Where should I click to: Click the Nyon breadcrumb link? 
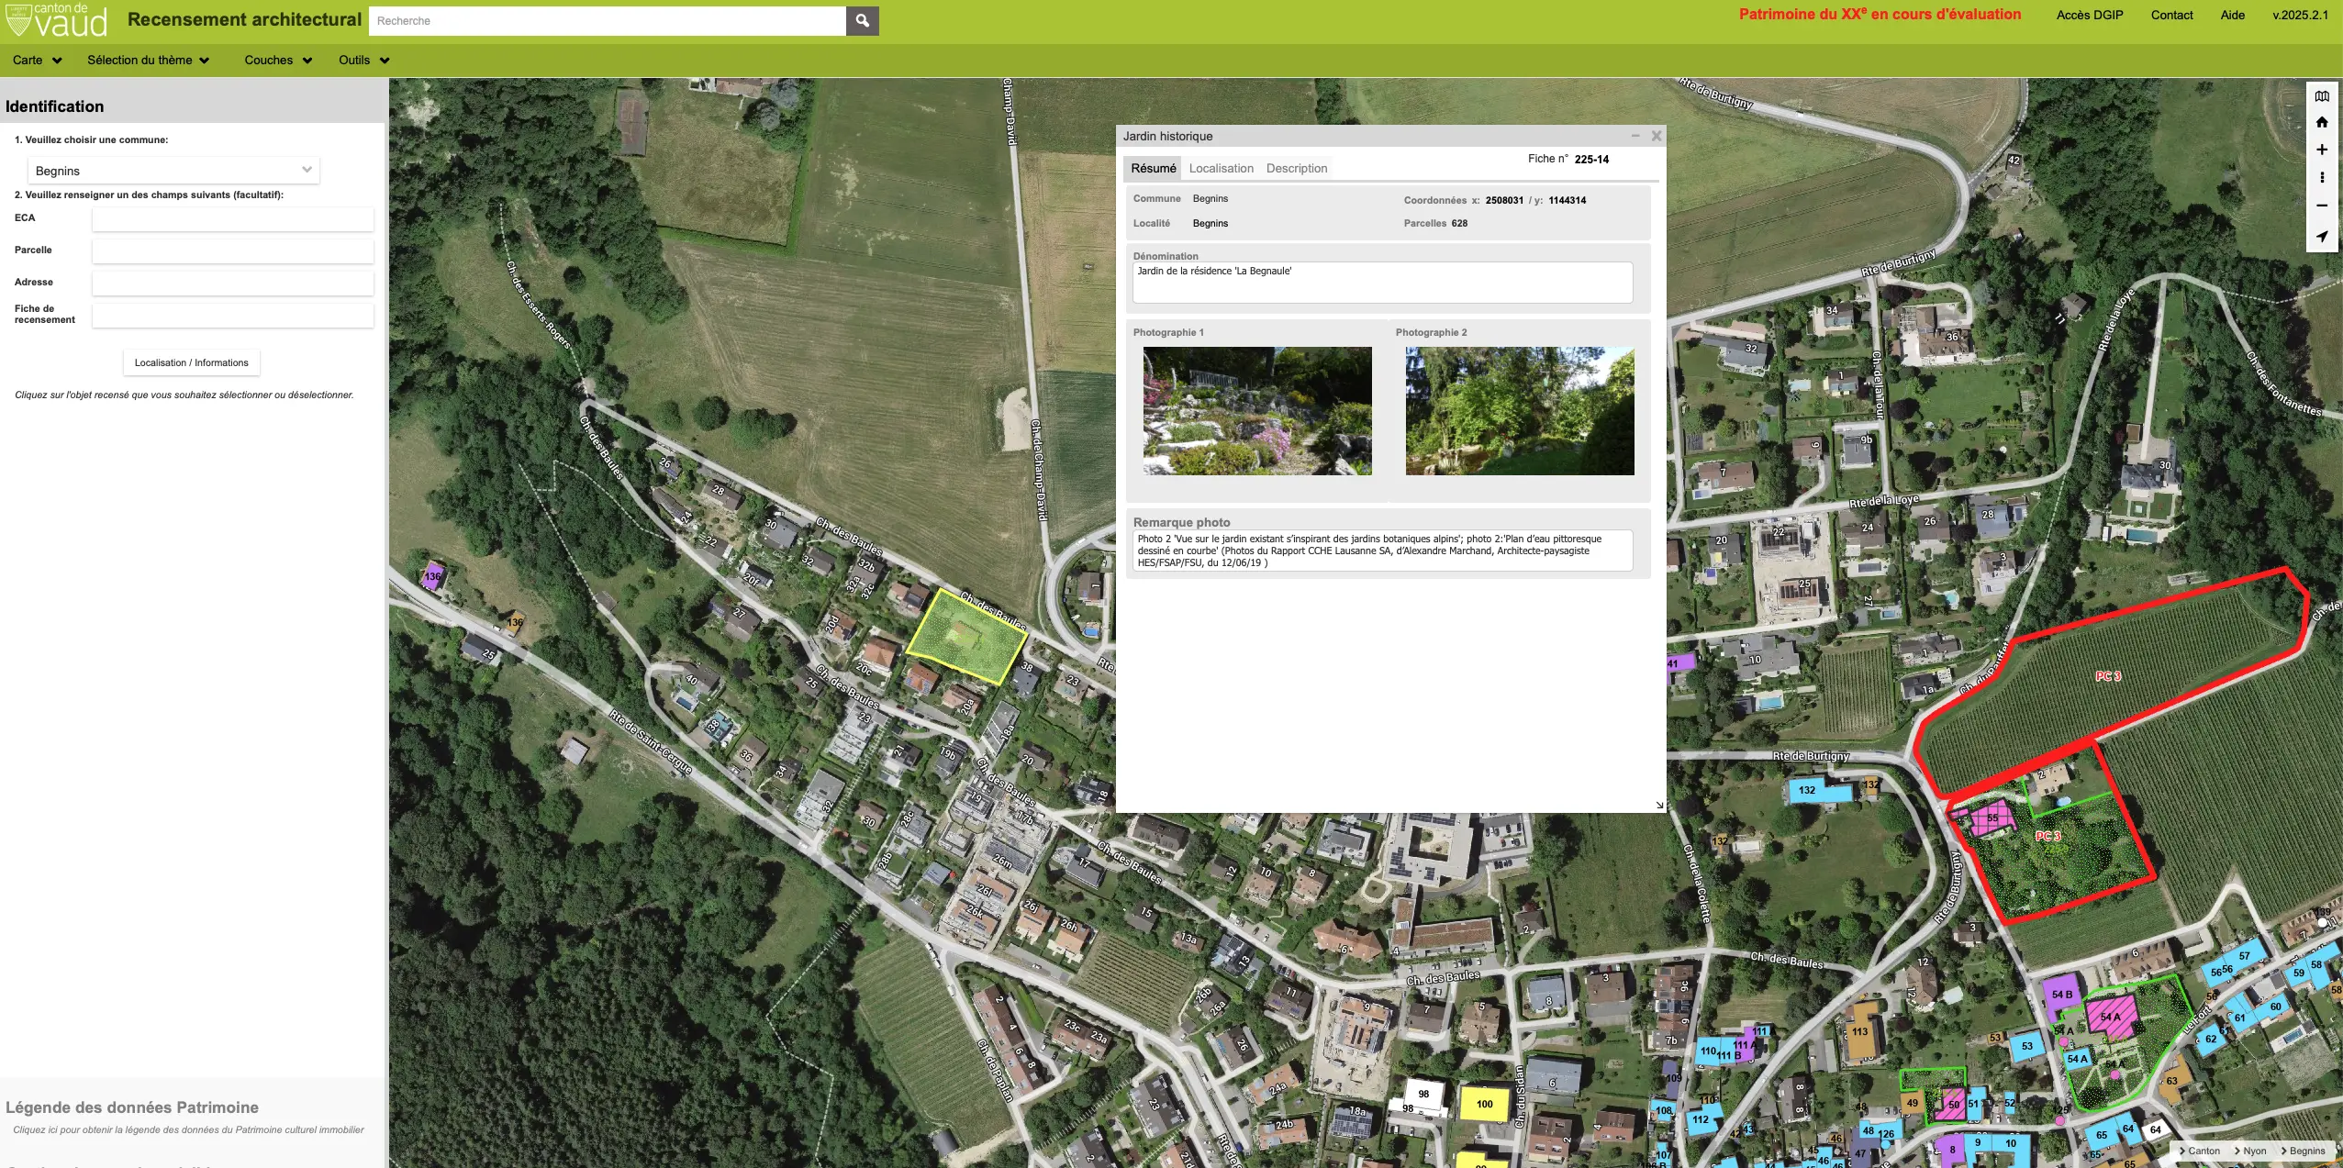(2253, 1151)
